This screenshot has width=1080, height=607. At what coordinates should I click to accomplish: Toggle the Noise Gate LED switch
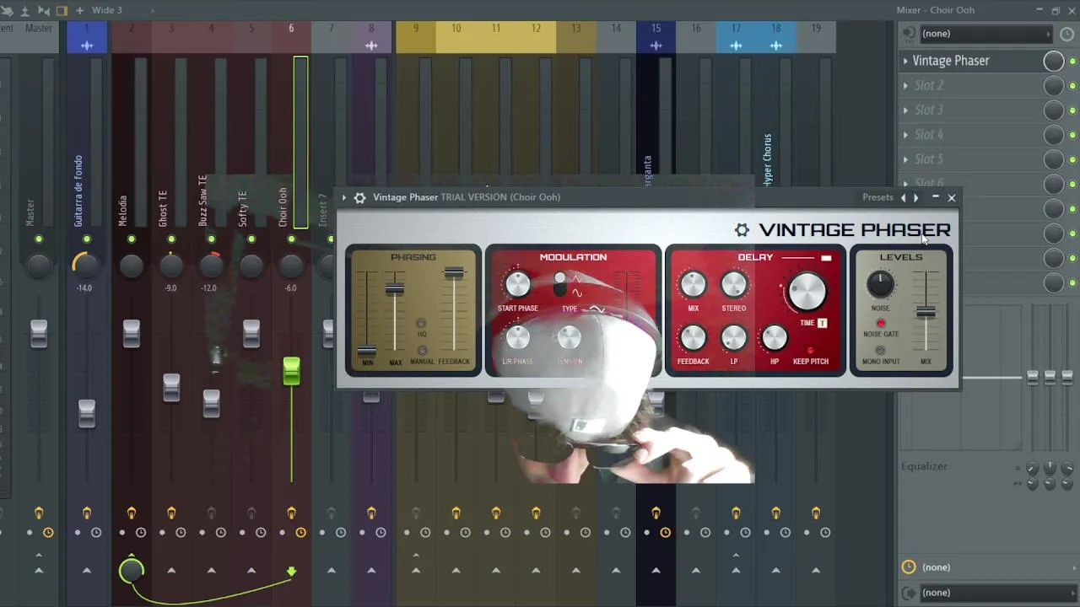[x=880, y=323]
